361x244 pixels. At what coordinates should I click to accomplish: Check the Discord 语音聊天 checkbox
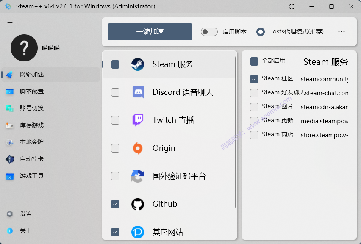click(115, 92)
